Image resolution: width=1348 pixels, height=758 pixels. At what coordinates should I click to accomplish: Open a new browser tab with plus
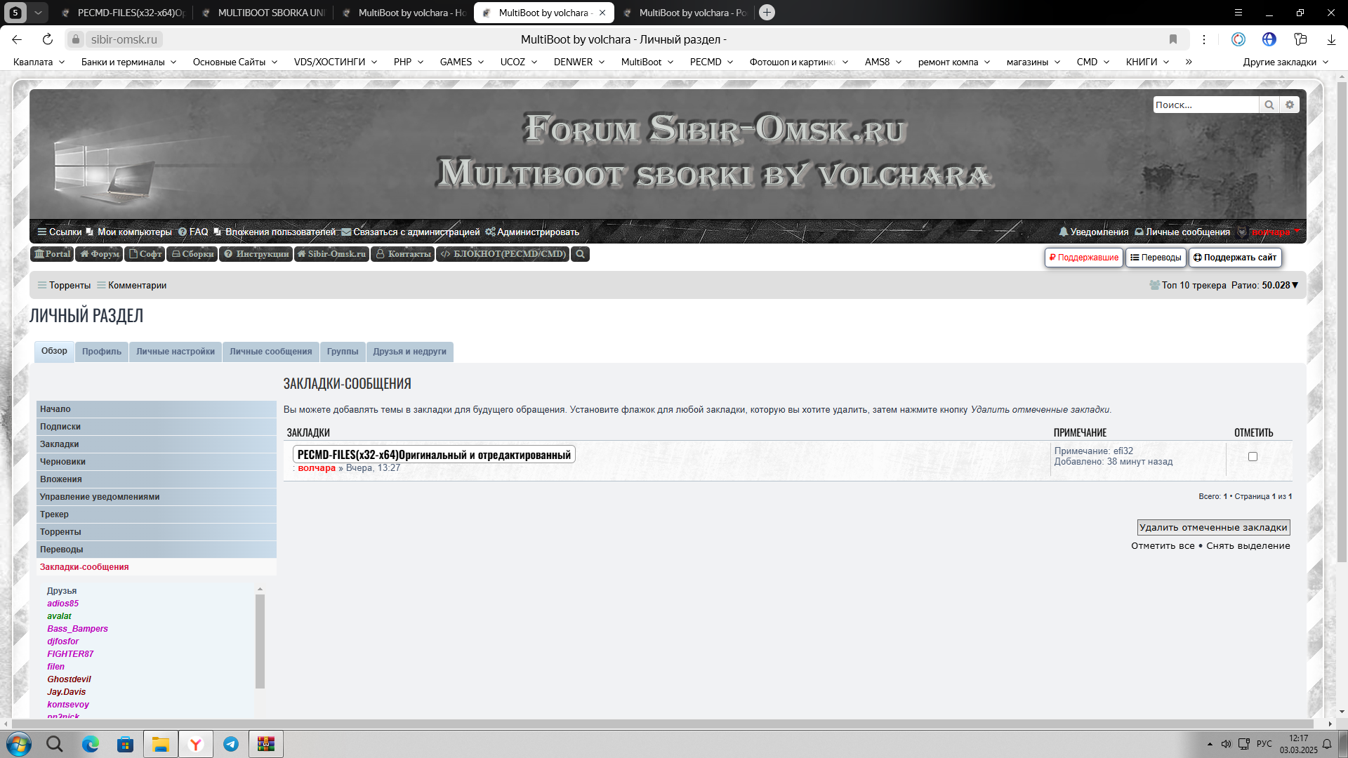point(767,13)
